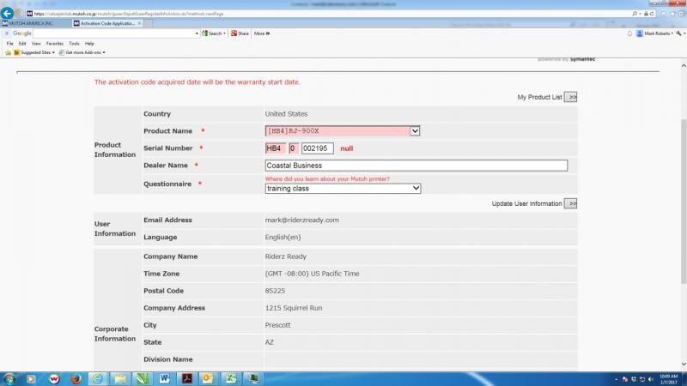Click the address bar search magnifier icon
The width and height of the screenshot is (687, 386).
coord(635,14)
